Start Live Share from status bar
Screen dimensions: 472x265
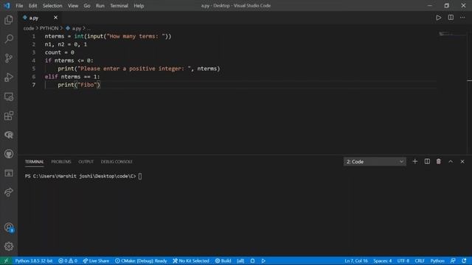(x=96, y=261)
